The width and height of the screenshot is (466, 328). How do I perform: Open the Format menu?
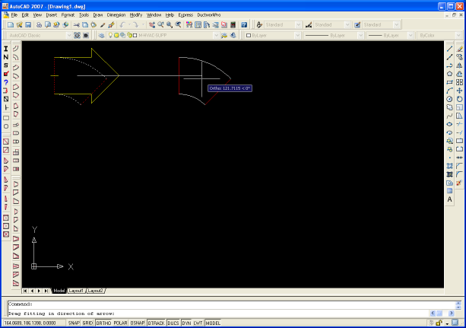tap(68, 15)
